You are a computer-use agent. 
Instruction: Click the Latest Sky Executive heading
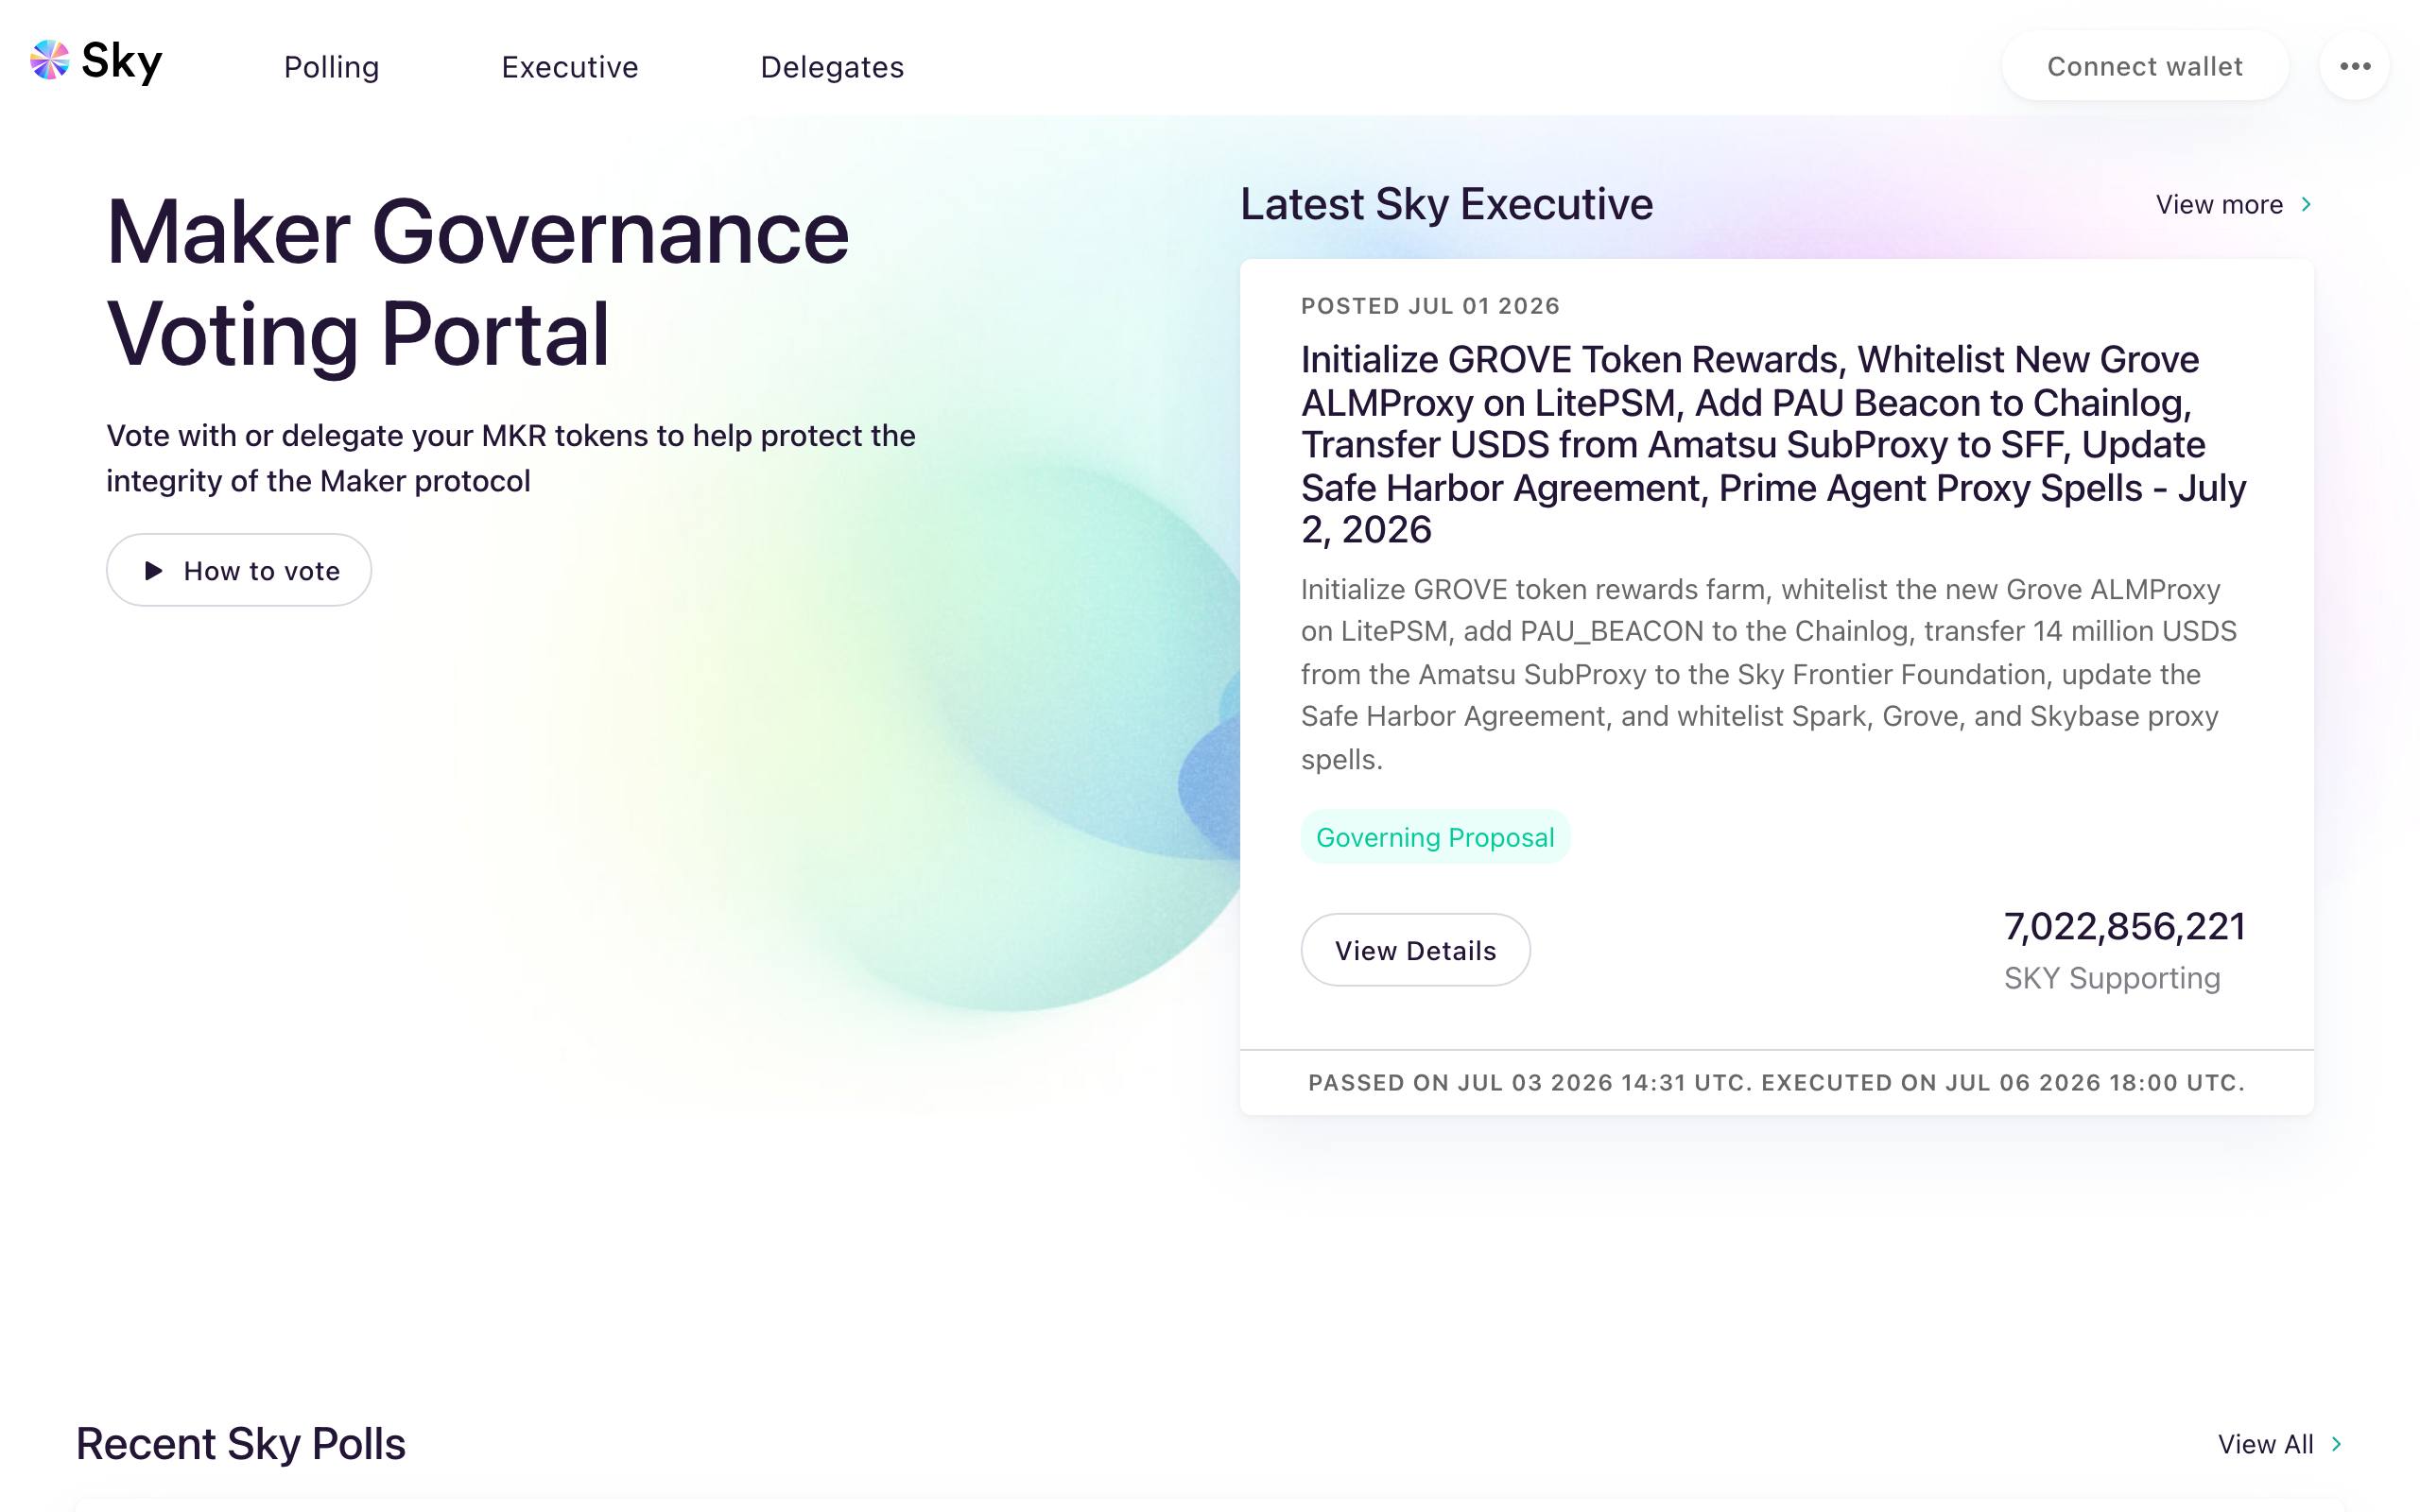(1447, 204)
